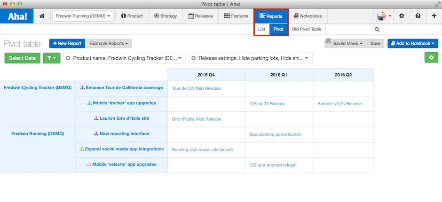Screen dimensions: 442x202
Task: Open iOS and Android refresh release
Action: pos(273,165)
